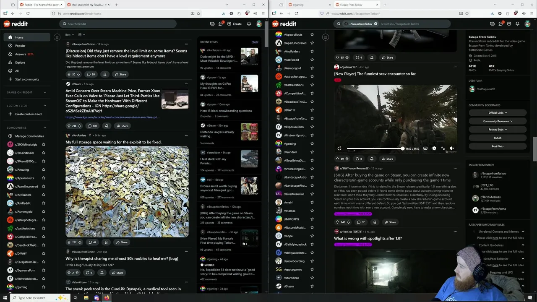Screen dimensions: 537x302
Task: Replay the funniest scav encounter video
Action: (x=339, y=148)
